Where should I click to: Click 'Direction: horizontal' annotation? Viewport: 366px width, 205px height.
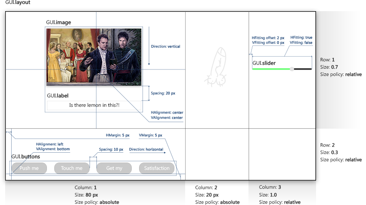pos(146,149)
